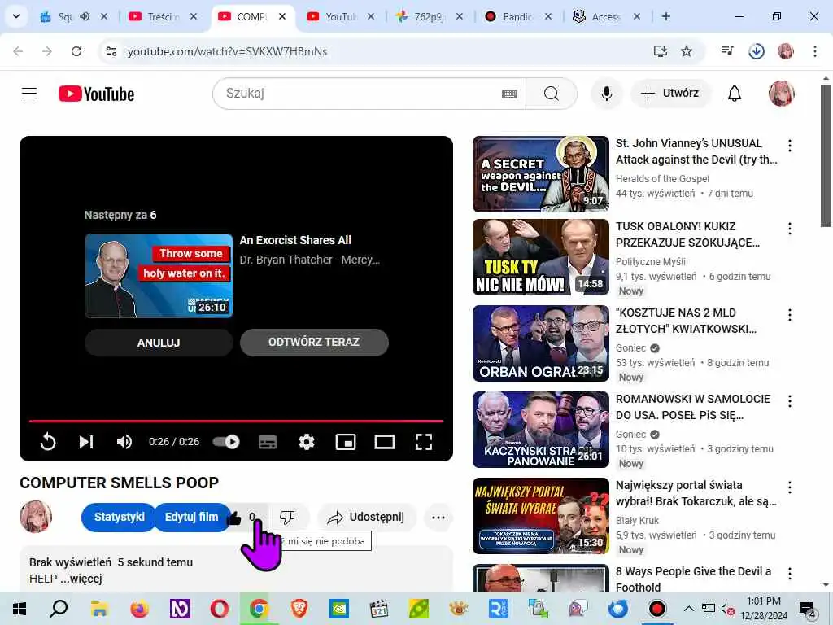Open the three-dot more actions under video
The height and width of the screenshot is (625, 833).
click(438, 517)
